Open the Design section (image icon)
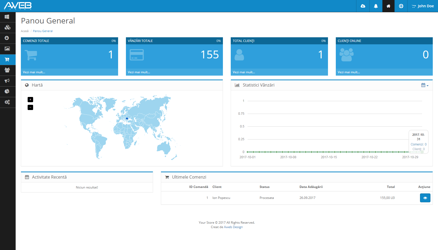438x250 pixels. [7, 49]
